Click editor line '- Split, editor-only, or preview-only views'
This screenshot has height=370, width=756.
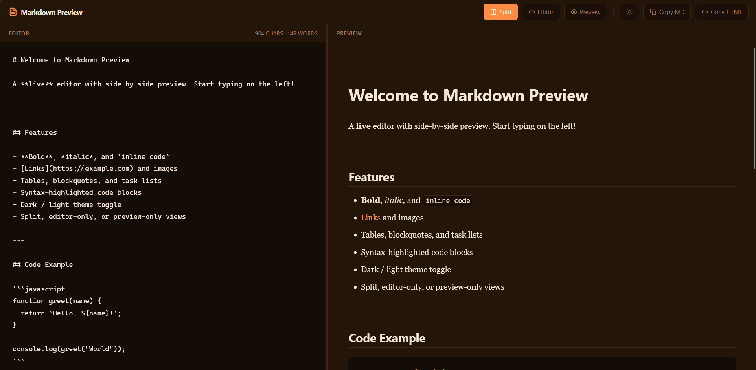click(x=99, y=216)
